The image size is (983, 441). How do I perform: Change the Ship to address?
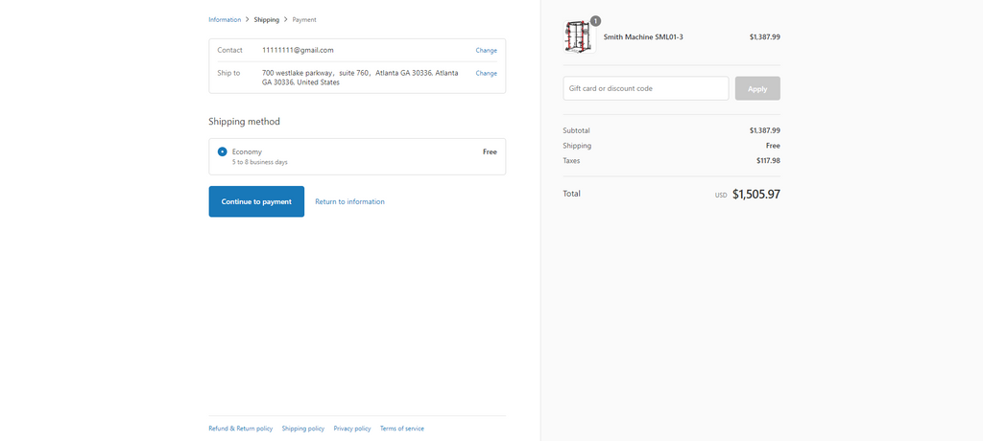pyautogui.click(x=486, y=73)
